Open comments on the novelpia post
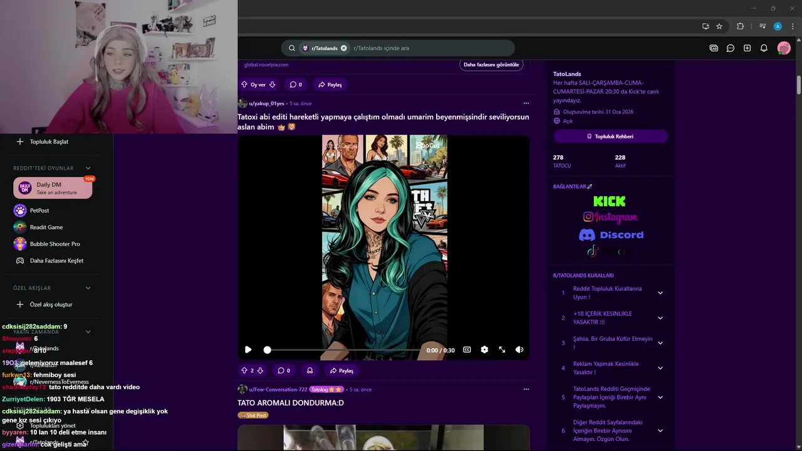 (x=296, y=85)
